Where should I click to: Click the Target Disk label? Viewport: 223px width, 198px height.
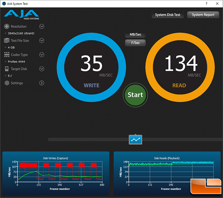[x=19, y=69]
